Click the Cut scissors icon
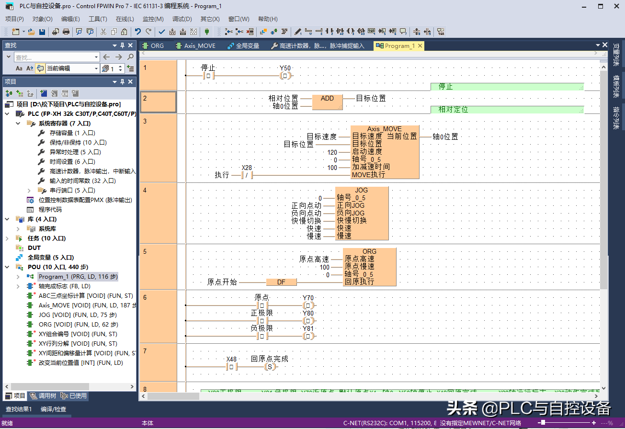The image size is (625, 429). 103,32
